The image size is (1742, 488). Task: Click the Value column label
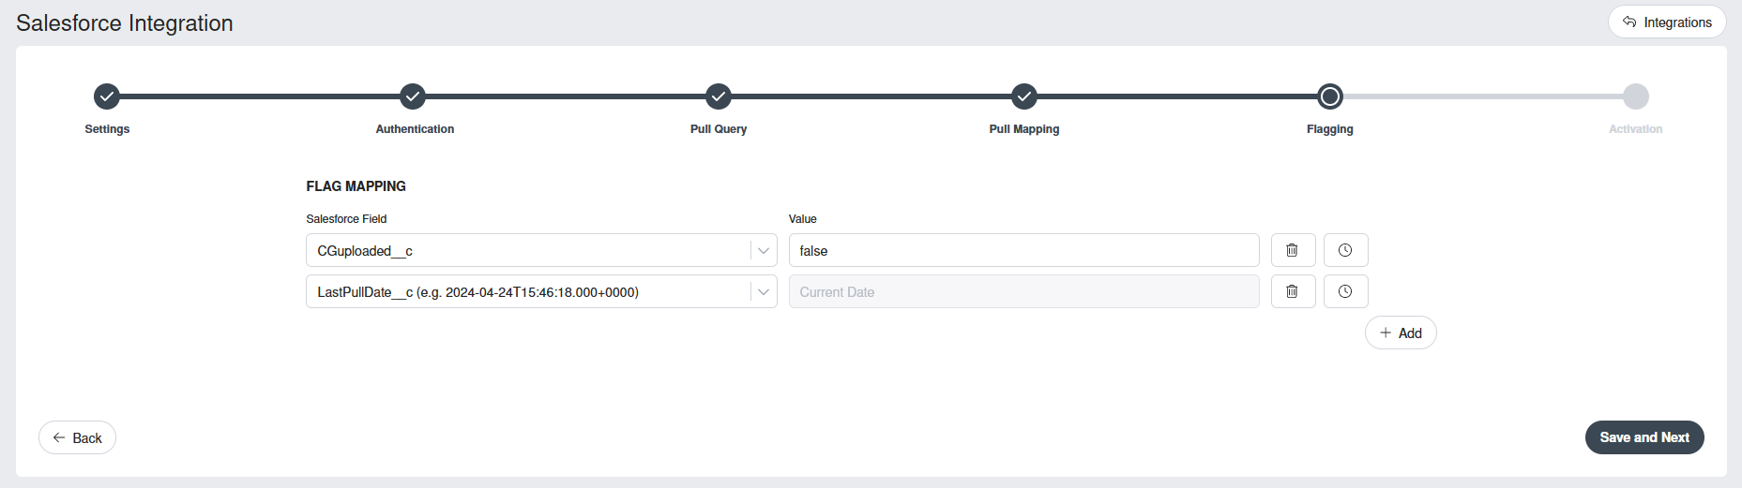[x=802, y=219]
